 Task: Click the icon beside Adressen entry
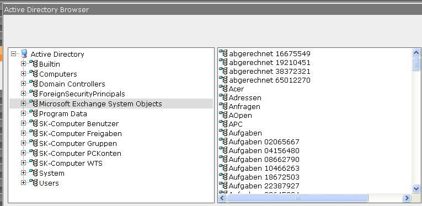click(223, 97)
